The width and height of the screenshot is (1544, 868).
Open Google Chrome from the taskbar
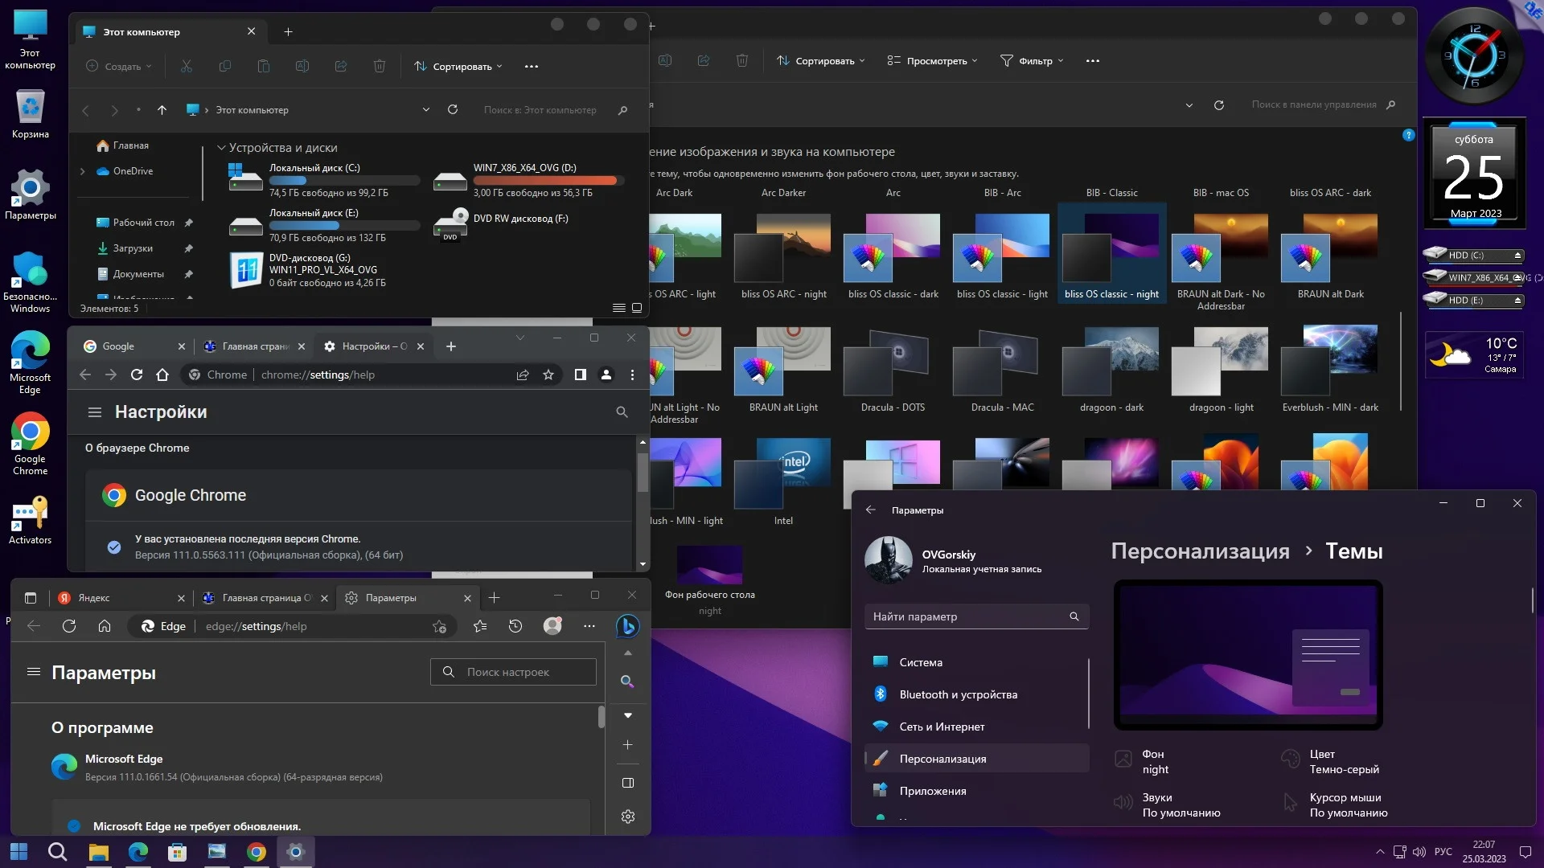tap(257, 852)
